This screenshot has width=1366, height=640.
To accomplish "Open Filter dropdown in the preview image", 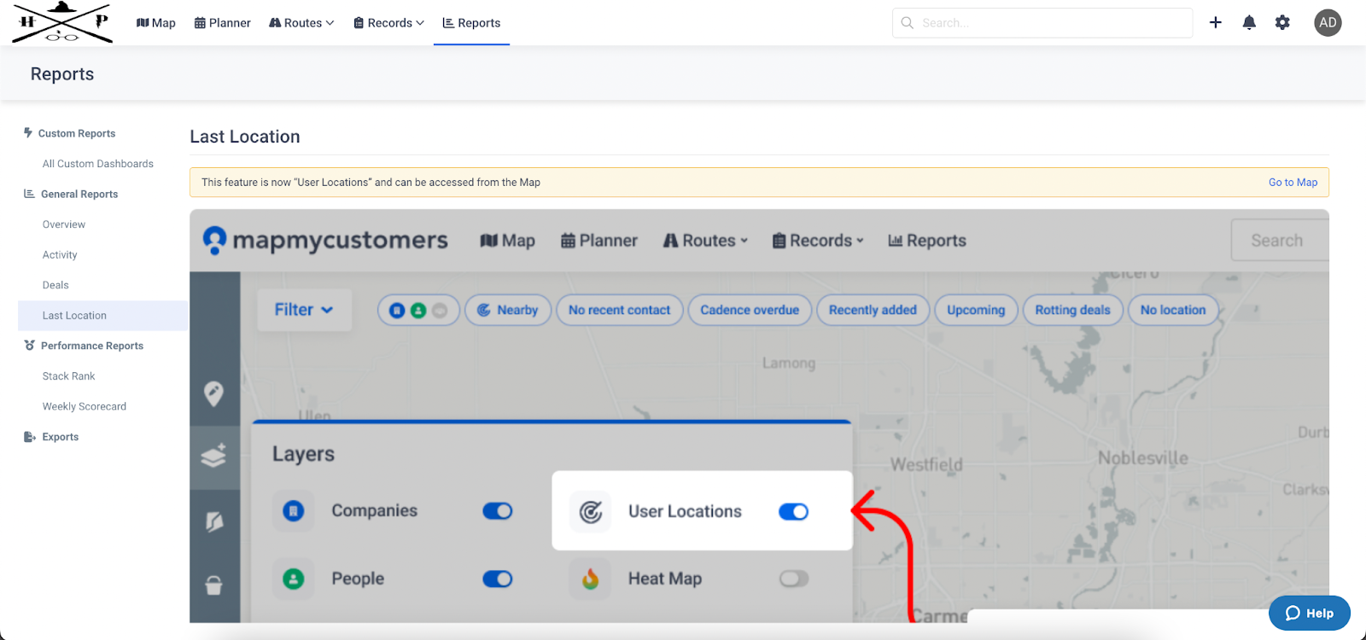I will tap(304, 310).
